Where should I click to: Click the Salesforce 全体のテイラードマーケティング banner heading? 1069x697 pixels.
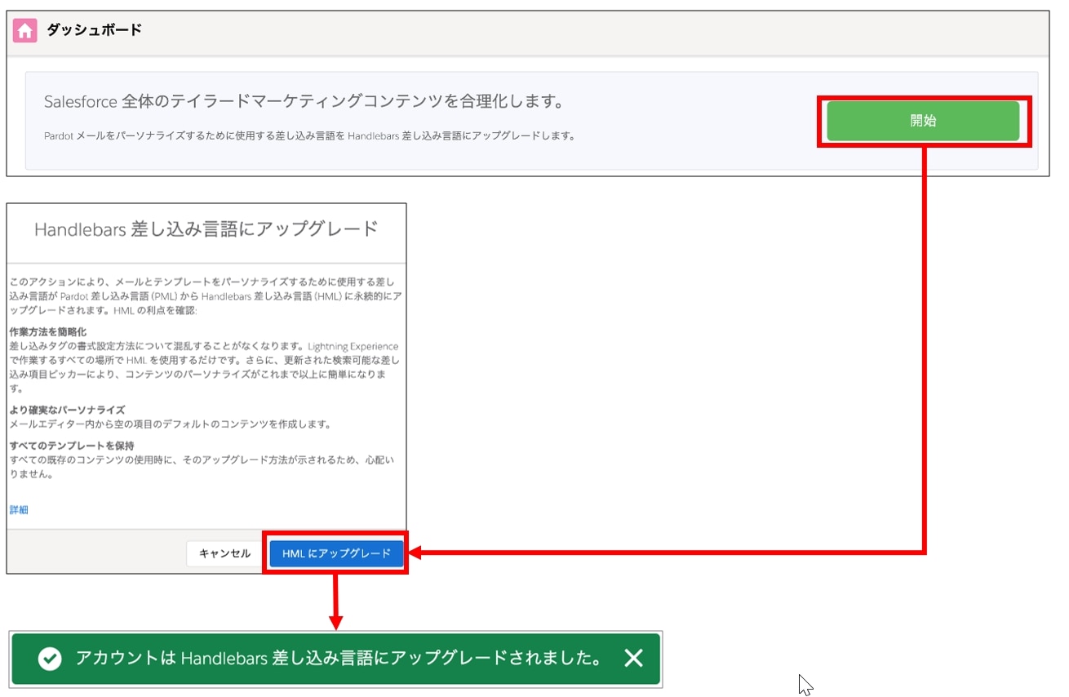coord(304,102)
